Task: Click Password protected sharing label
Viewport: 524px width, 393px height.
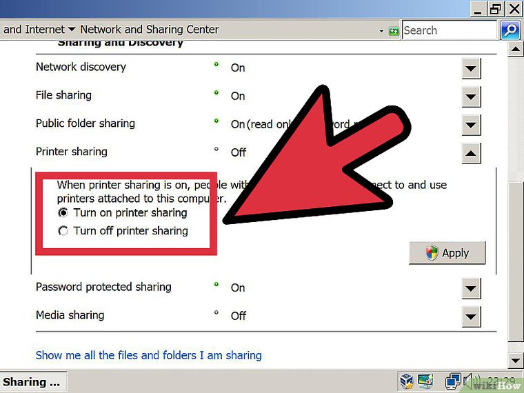Action: point(103,287)
